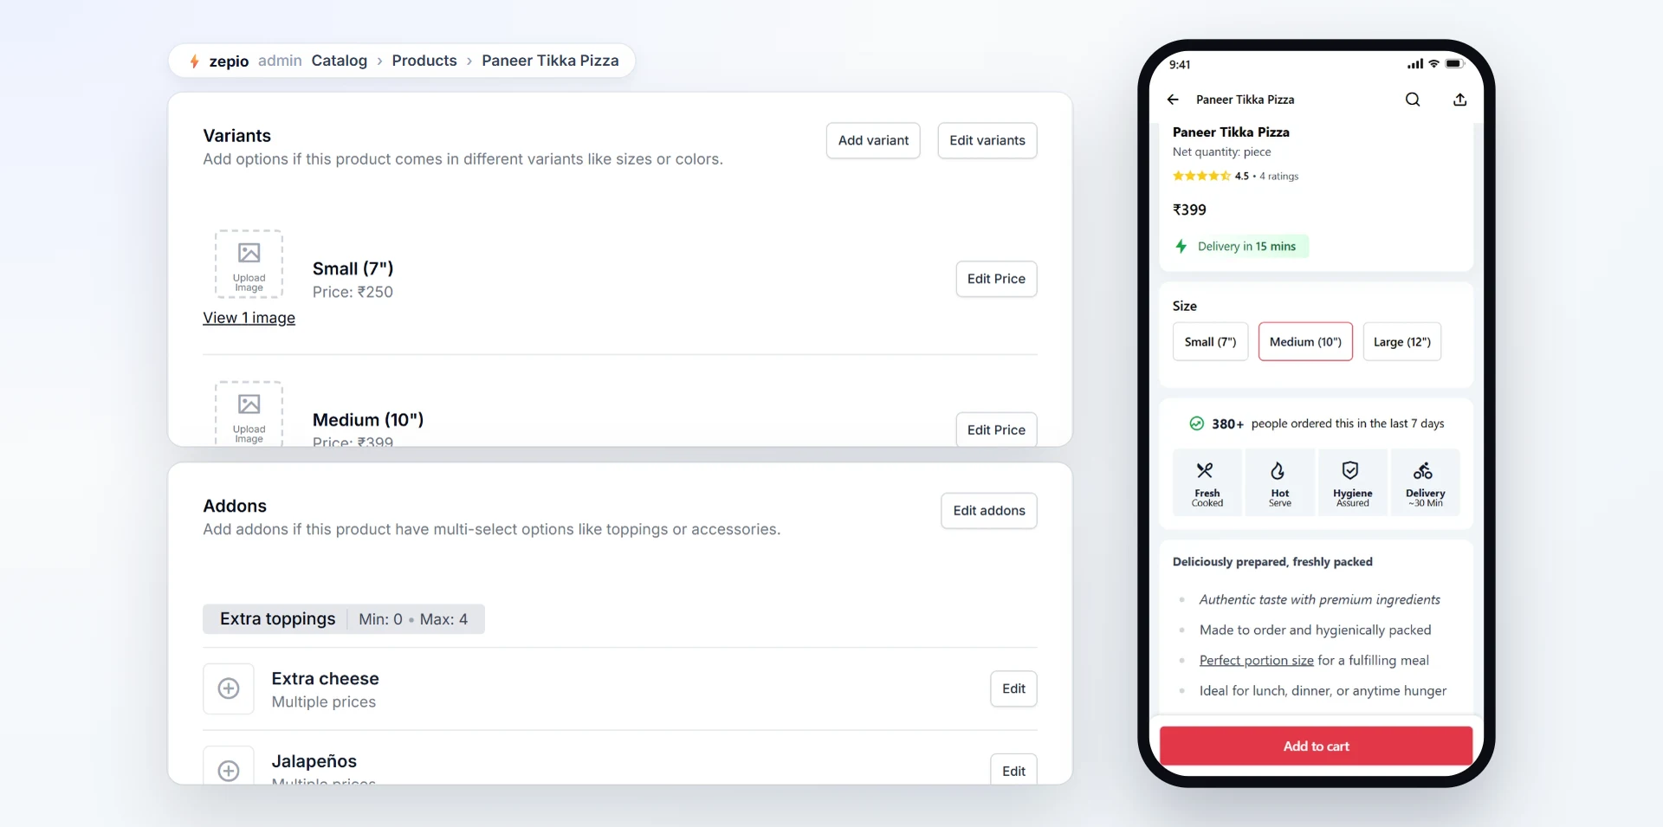The height and width of the screenshot is (827, 1663).
Task: Click the Addons section heading
Action: (235, 506)
